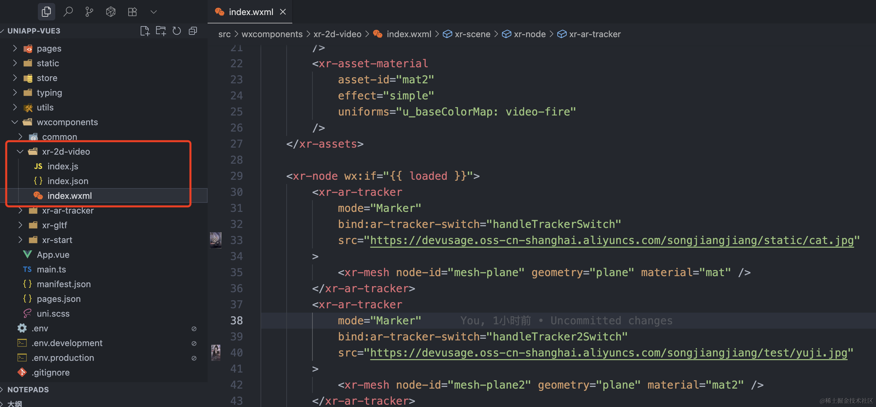
Task: Open the Search view icon
Action: point(68,12)
